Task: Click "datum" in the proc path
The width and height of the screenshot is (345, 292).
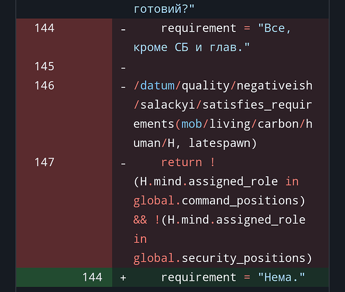Action: point(157,85)
